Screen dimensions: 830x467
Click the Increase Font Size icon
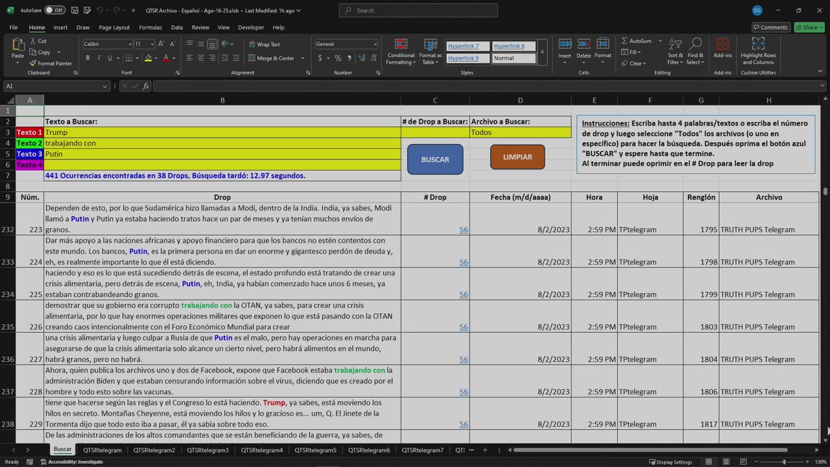[160, 44]
